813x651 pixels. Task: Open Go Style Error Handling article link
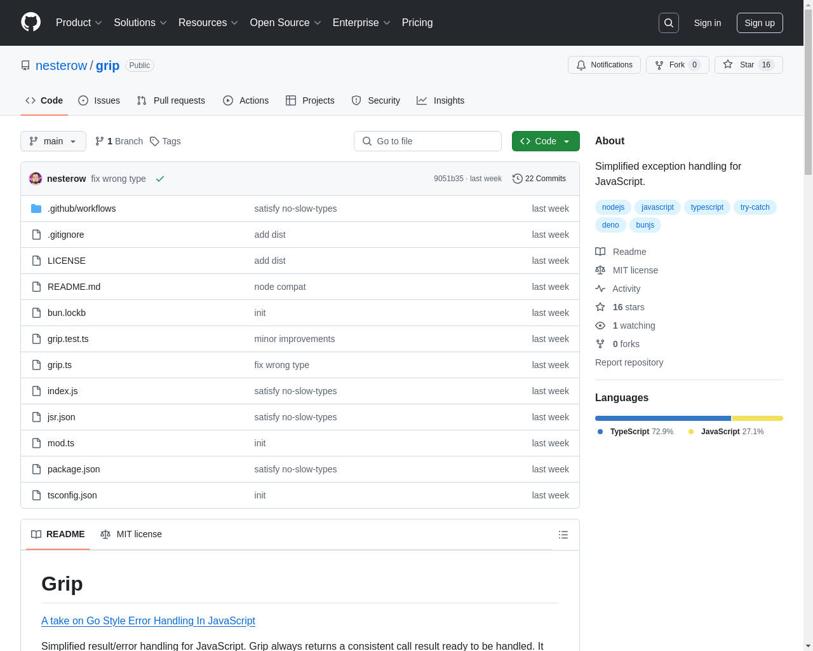pos(148,620)
